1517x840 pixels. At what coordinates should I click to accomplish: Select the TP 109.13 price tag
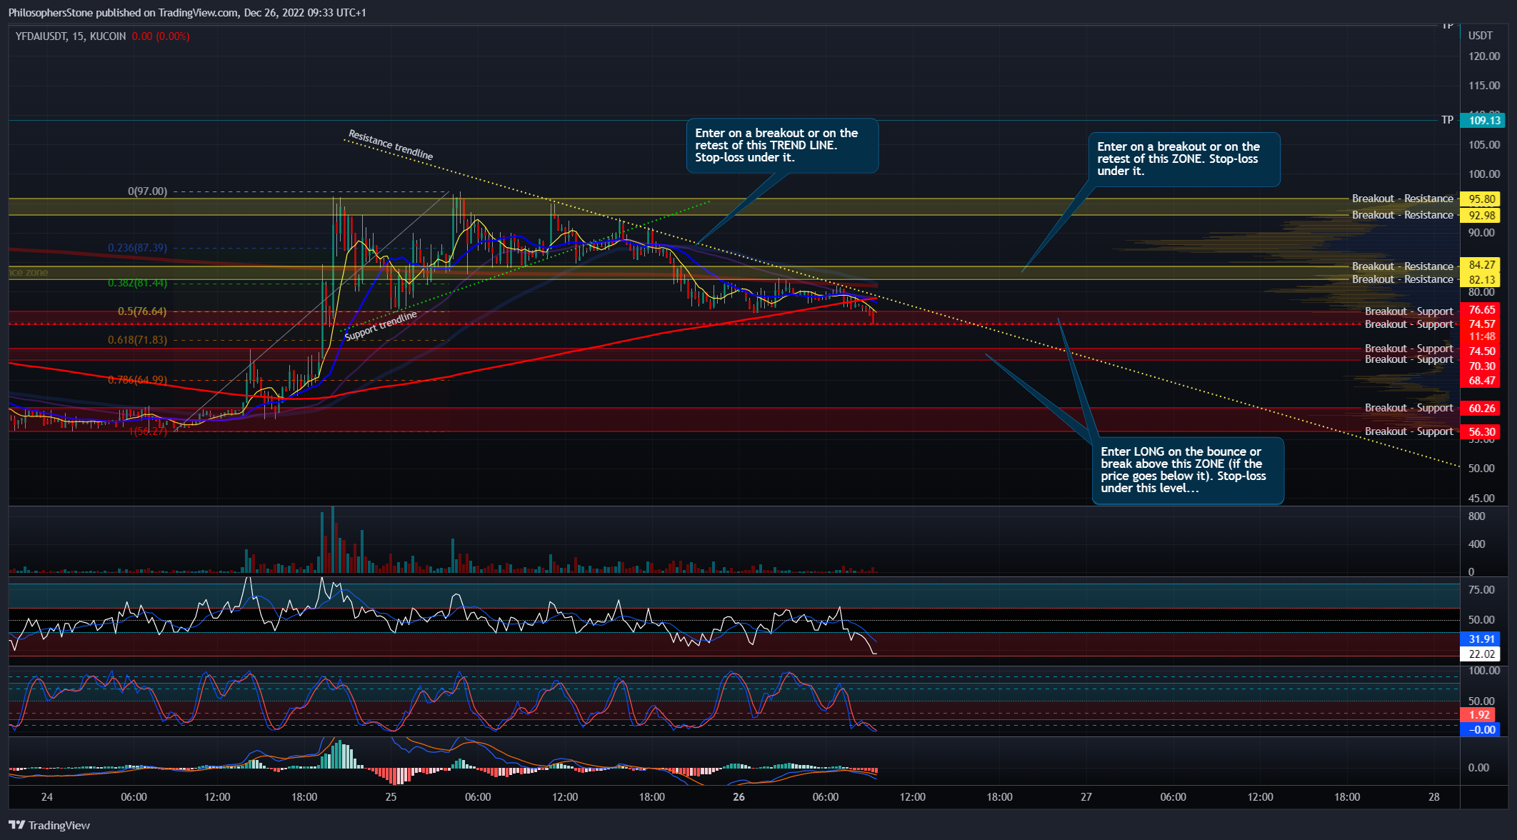tap(1482, 120)
